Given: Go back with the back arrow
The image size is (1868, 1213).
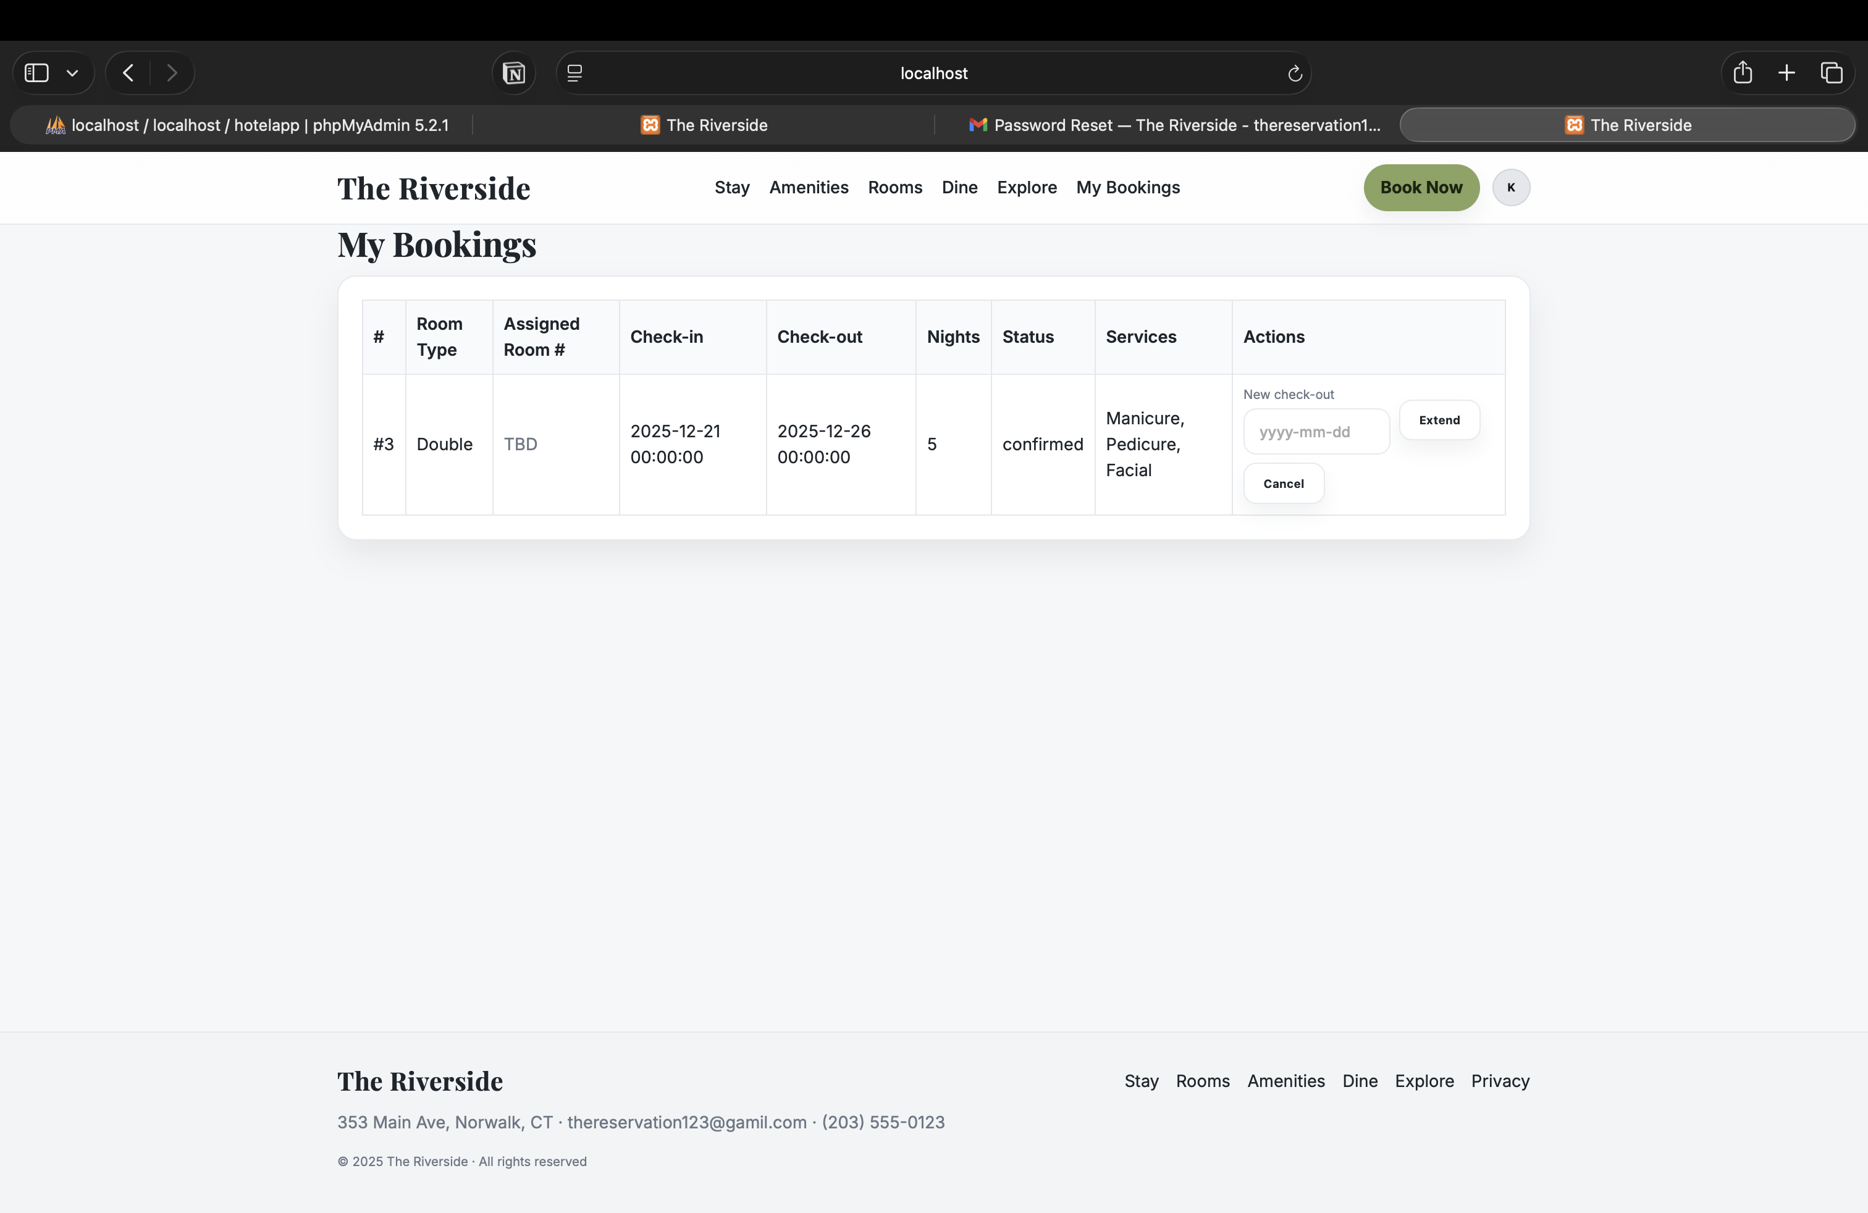Looking at the screenshot, I should [128, 73].
